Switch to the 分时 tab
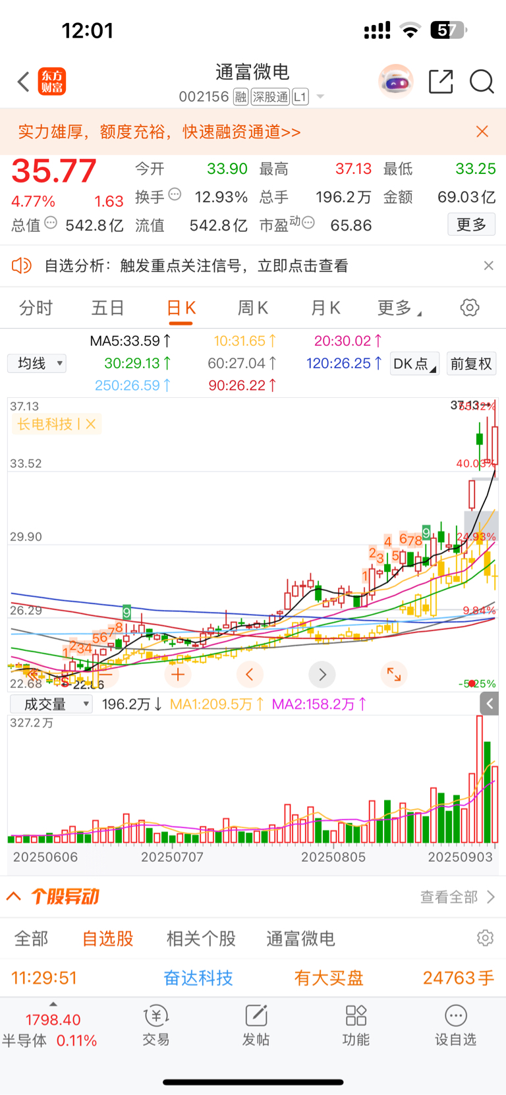 pos(36,308)
